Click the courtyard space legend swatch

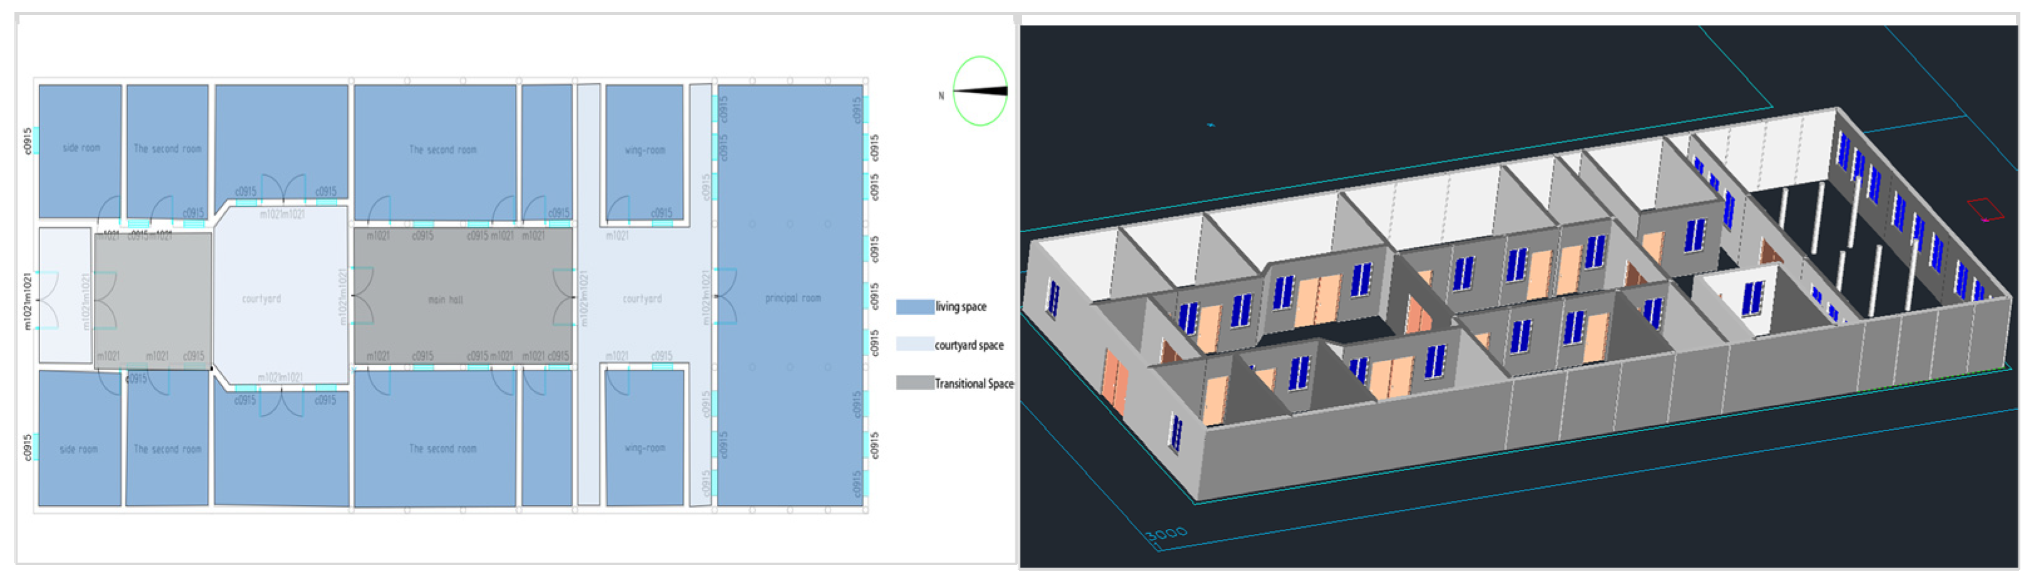click(x=914, y=344)
